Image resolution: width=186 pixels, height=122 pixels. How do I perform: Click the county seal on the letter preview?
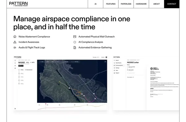(152, 69)
